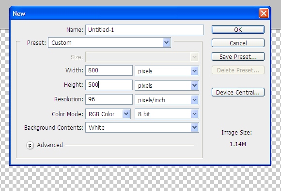Open the Preset dropdown showing Custom
This screenshot has width=281, height=191.
tap(109, 42)
